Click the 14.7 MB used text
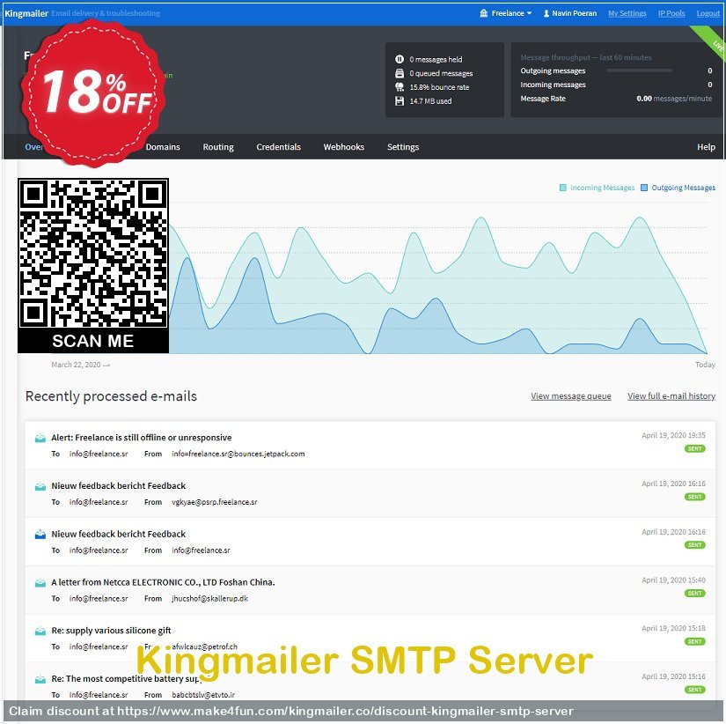Image resolution: width=726 pixels, height=724 pixels. (430, 101)
